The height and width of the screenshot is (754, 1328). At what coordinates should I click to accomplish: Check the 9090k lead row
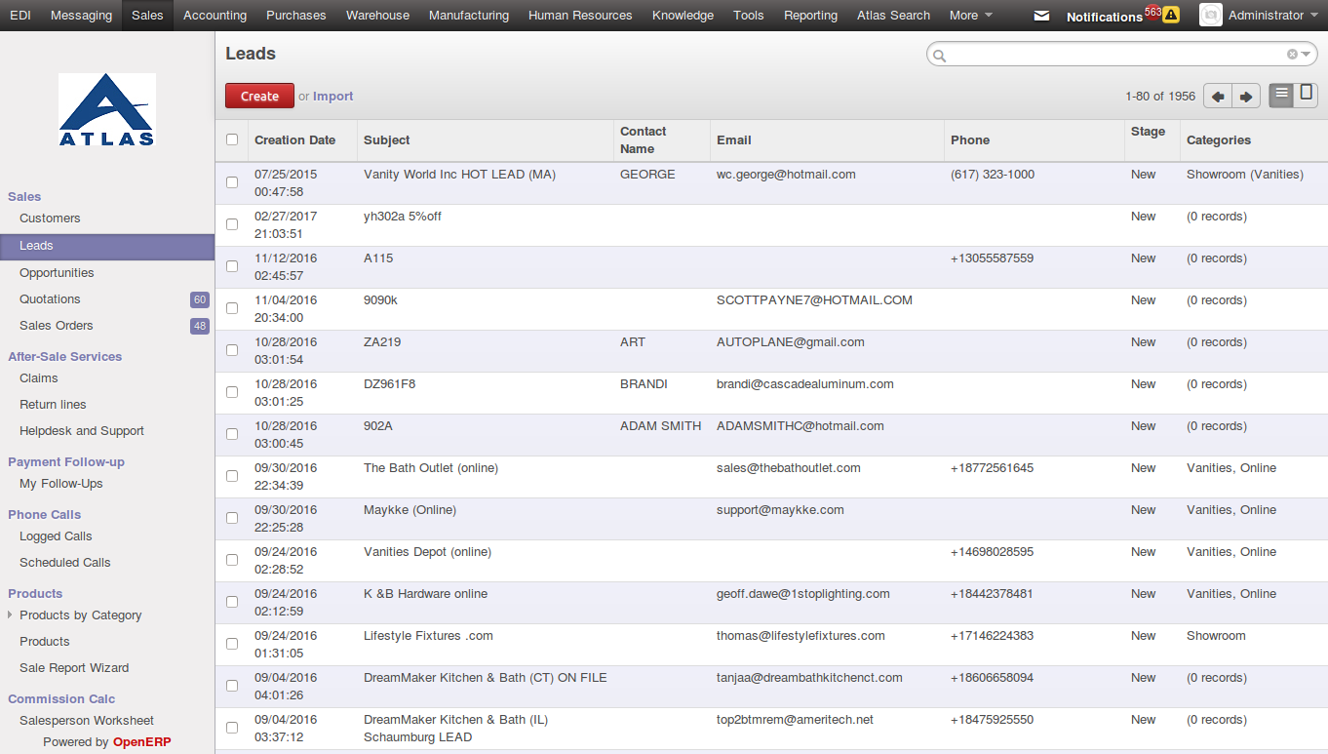click(x=232, y=308)
